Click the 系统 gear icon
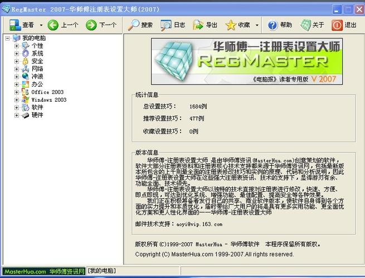Screen dimensions: 365x278 coord(26,53)
